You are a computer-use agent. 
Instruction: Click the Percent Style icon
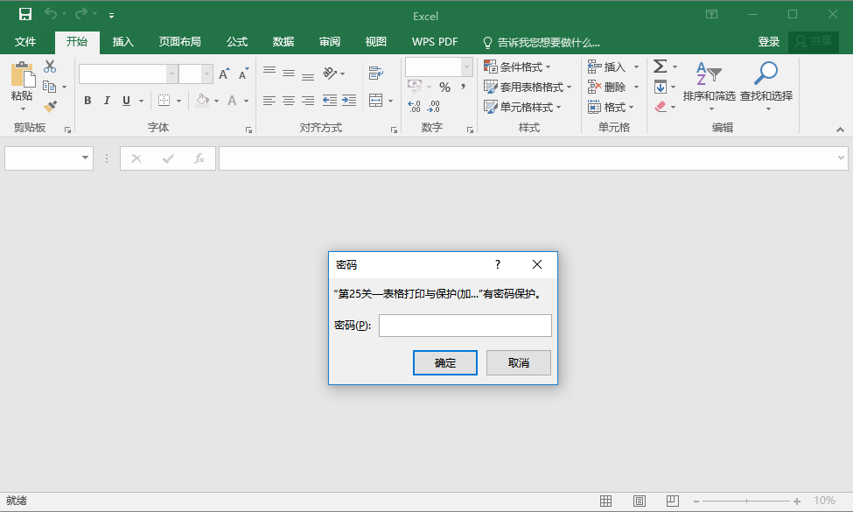445,87
